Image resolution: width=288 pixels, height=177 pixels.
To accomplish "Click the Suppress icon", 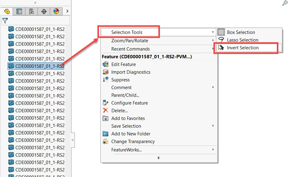I will click(105, 80).
